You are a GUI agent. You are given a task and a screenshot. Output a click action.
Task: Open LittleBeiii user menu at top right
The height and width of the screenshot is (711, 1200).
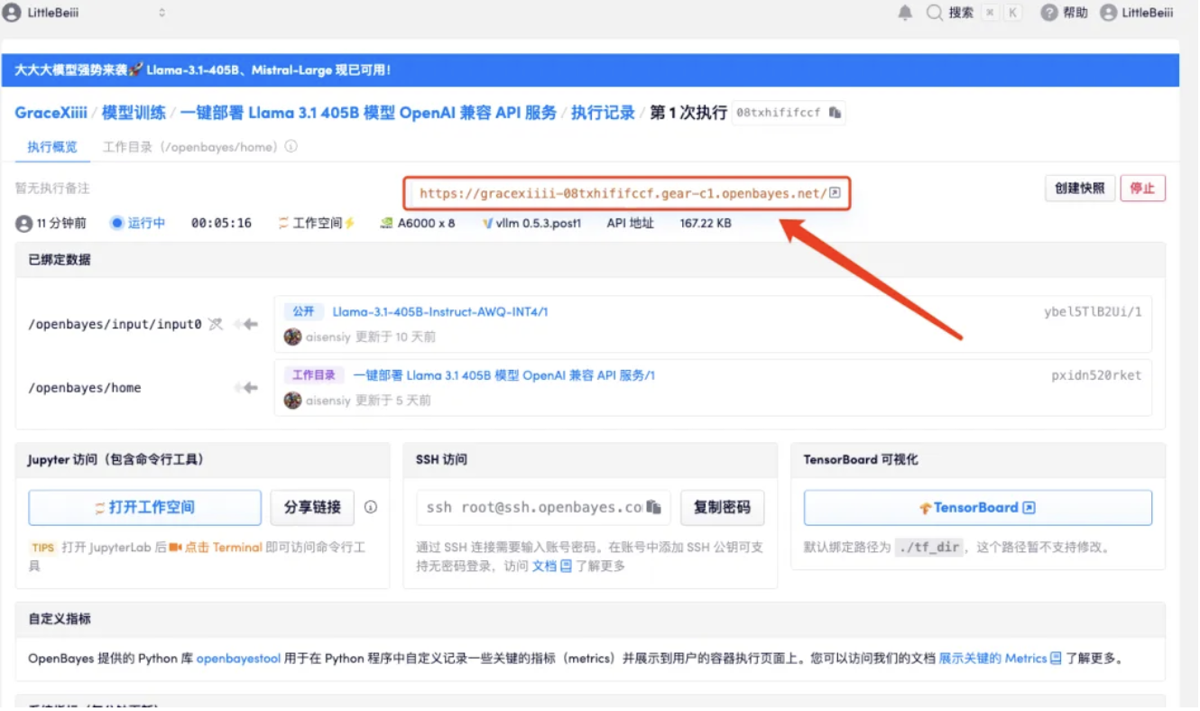pyautogui.click(x=1137, y=13)
